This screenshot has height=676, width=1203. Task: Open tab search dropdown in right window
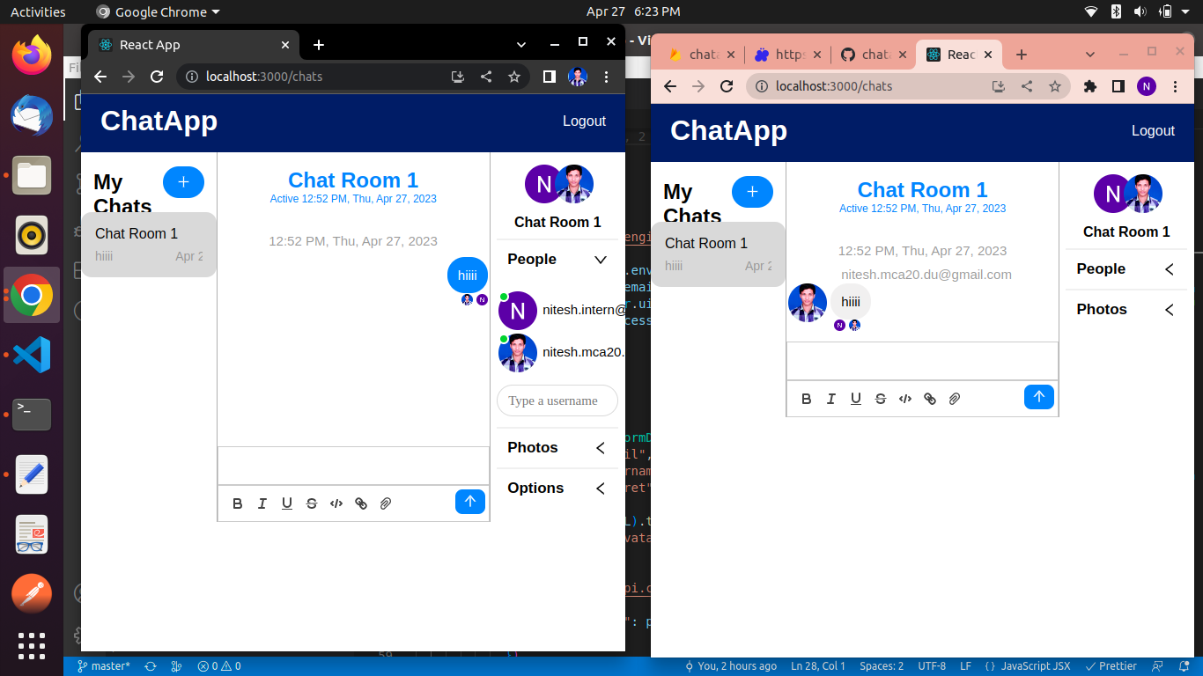[1090, 55]
